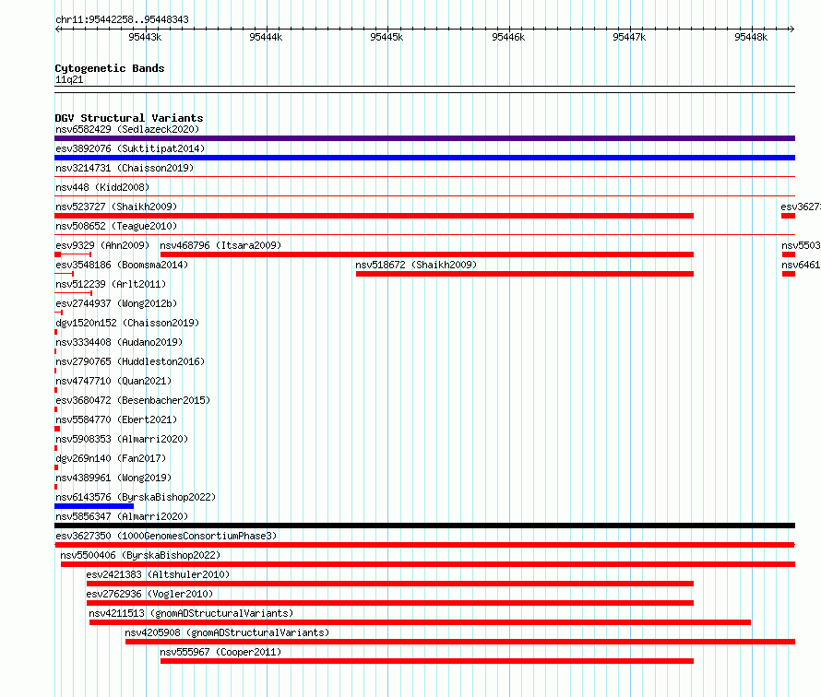Screen dimensions: 821x697
Task: Select nsv4211513 (gnomADStructuralVariants) label
Action: [191, 613]
